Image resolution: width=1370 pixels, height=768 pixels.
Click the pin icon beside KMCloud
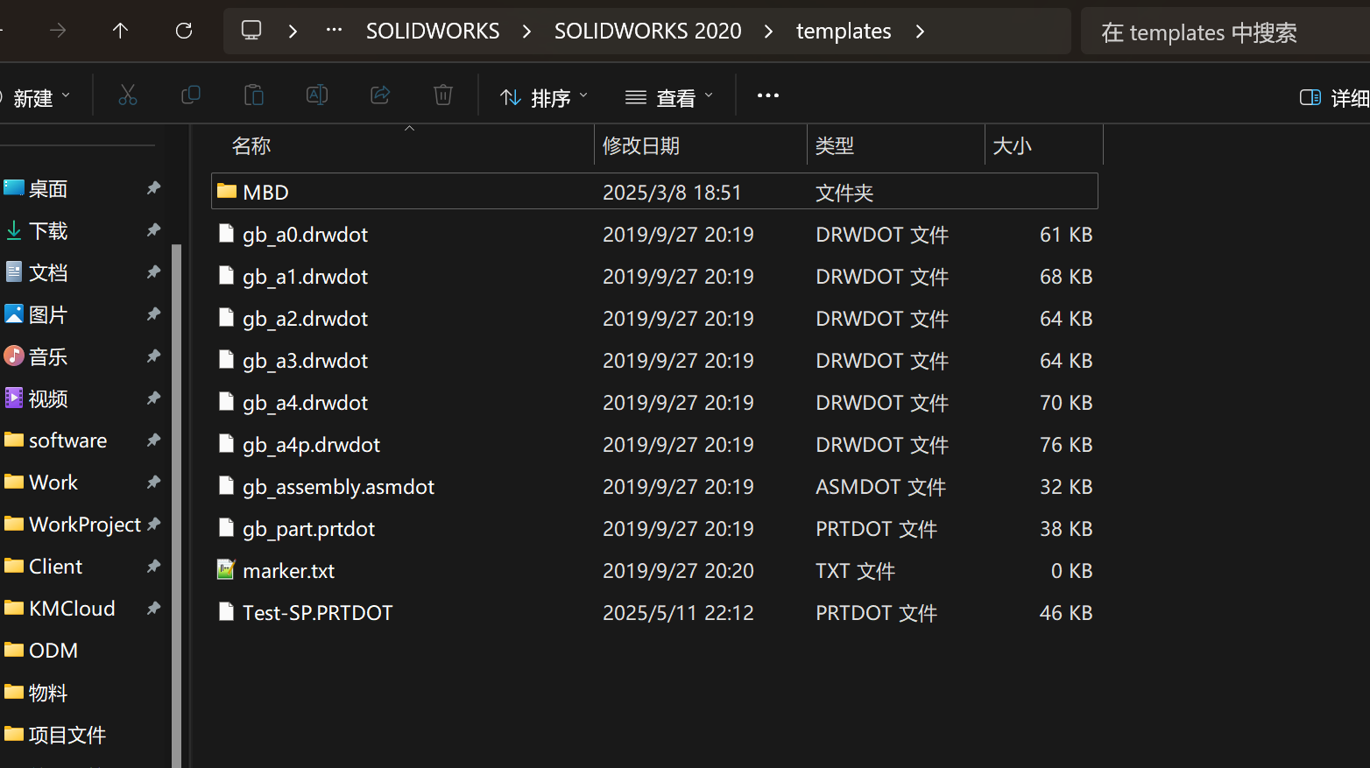(x=153, y=608)
